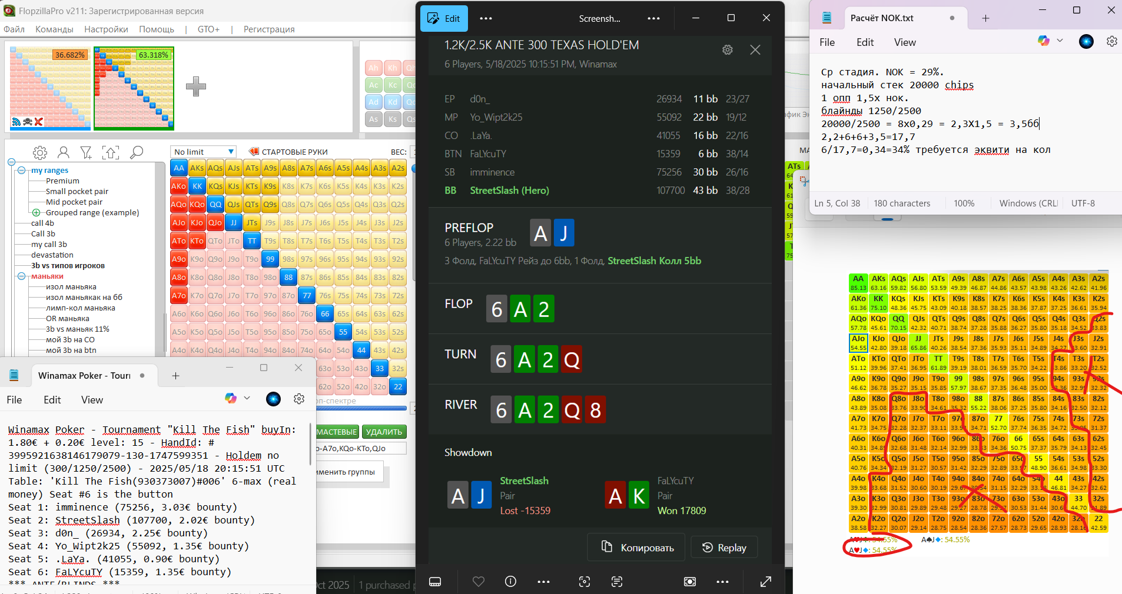The width and height of the screenshot is (1122, 594).
Task: Show image info in Photos viewer
Action: click(510, 582)
